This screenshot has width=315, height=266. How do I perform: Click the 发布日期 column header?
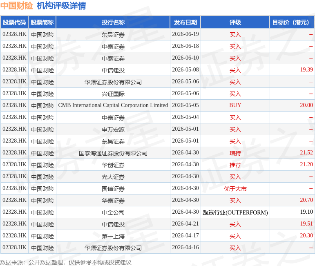pyautogui.click(x=185, y=22)
